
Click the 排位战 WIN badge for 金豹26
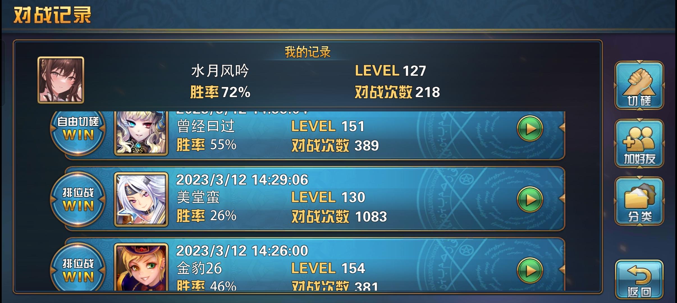pyautogui.click(x=78, y=267)
